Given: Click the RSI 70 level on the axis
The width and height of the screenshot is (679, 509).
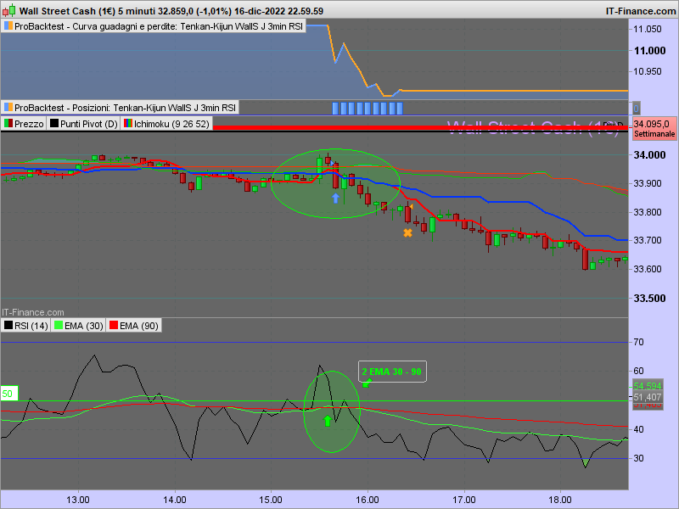Looking at the screenshot, I should (639, 342).
